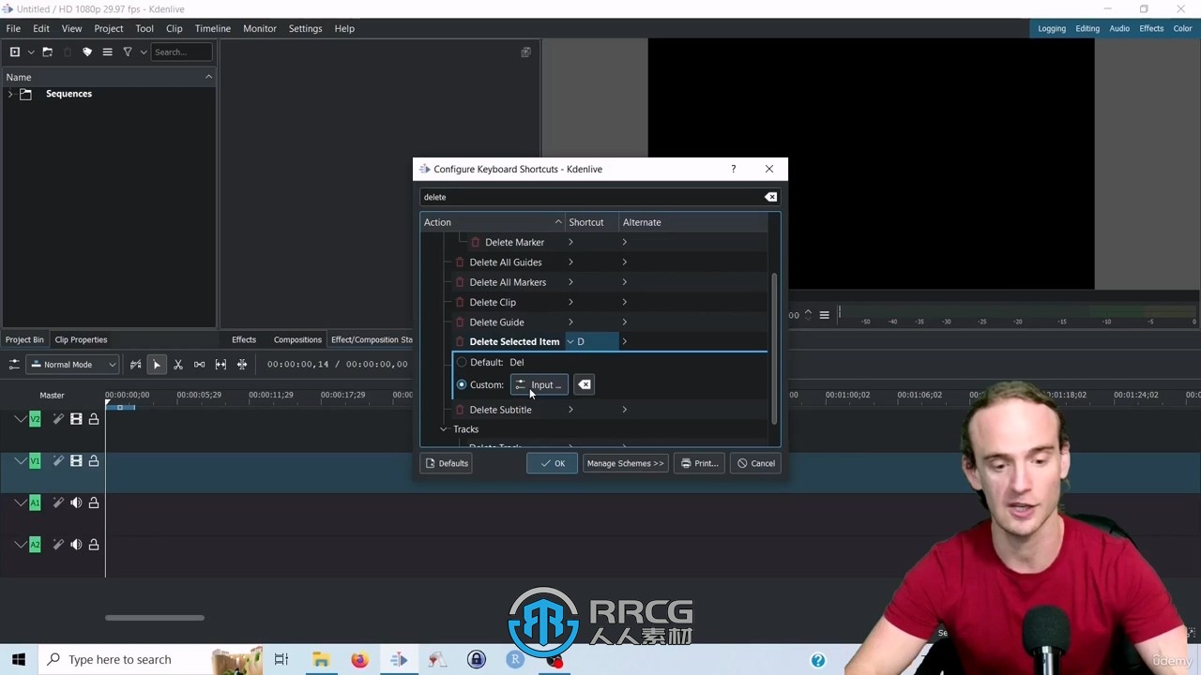Mute the A2 audio track
The width and height of the screenshot is (1201, 675).
coord(76,544)
